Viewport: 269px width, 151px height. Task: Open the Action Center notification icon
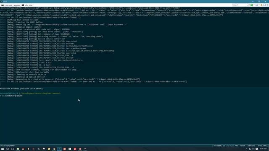tap(257, 149)
